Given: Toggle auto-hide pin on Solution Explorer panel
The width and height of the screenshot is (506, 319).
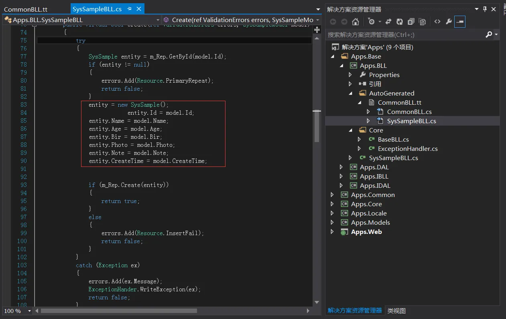Looking at the screenshot, I should pos(485,9).
